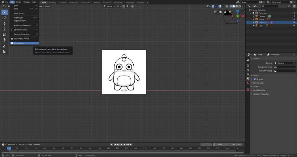Hide Empty.001 via eye icon
The width and height of the screenshot is (297, 157).
pos(294,22)
